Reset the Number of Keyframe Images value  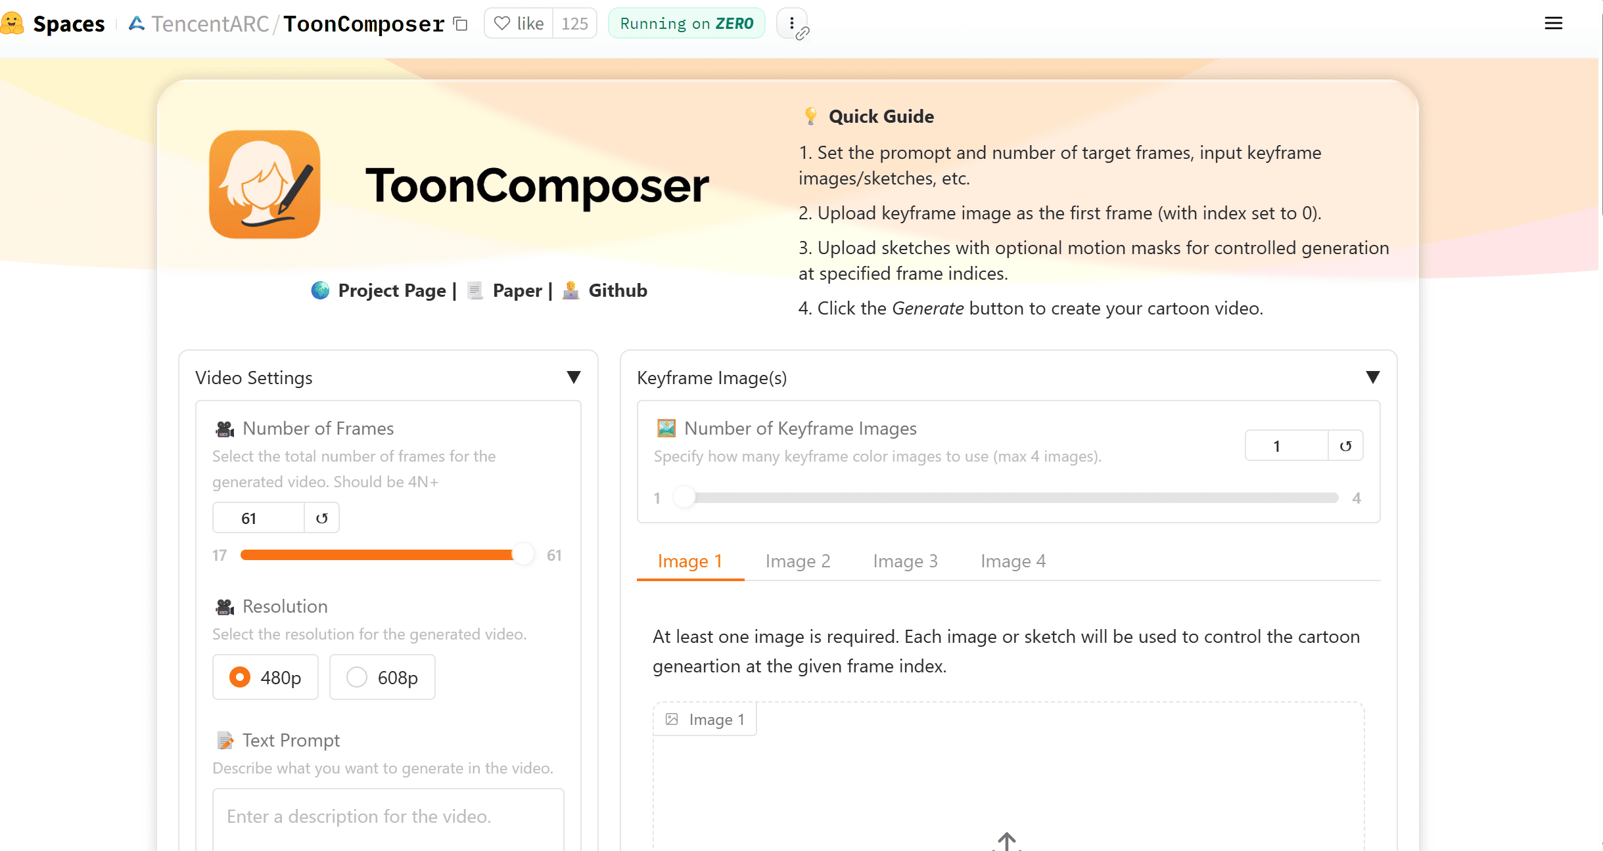pyautogui.click(x=1345, y=445)
